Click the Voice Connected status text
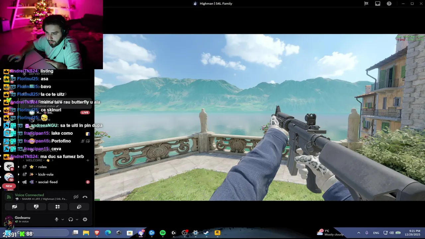This screenshot has width=425, height=239. [29, 195]
